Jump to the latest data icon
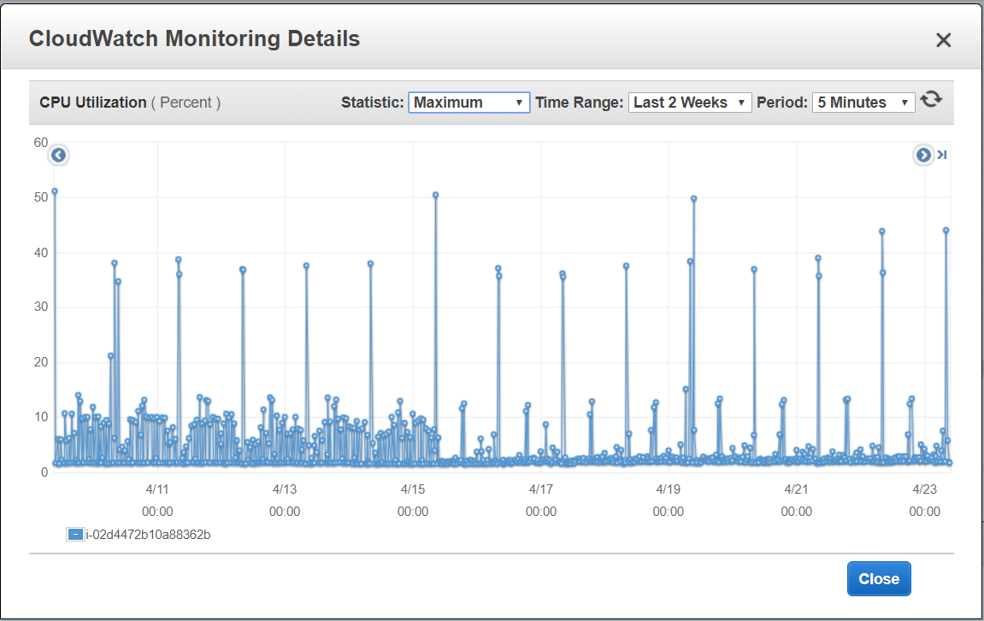The width and height of the screenshot is (984, 621). [942, 155]
